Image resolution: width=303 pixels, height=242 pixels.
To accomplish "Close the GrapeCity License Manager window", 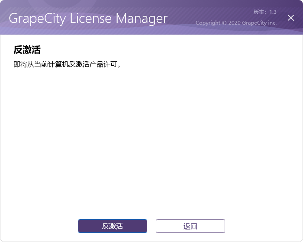I will point(290,18).
